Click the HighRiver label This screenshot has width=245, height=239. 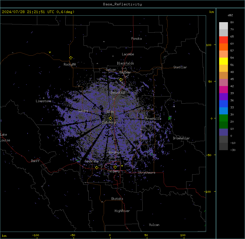[122, 211]
